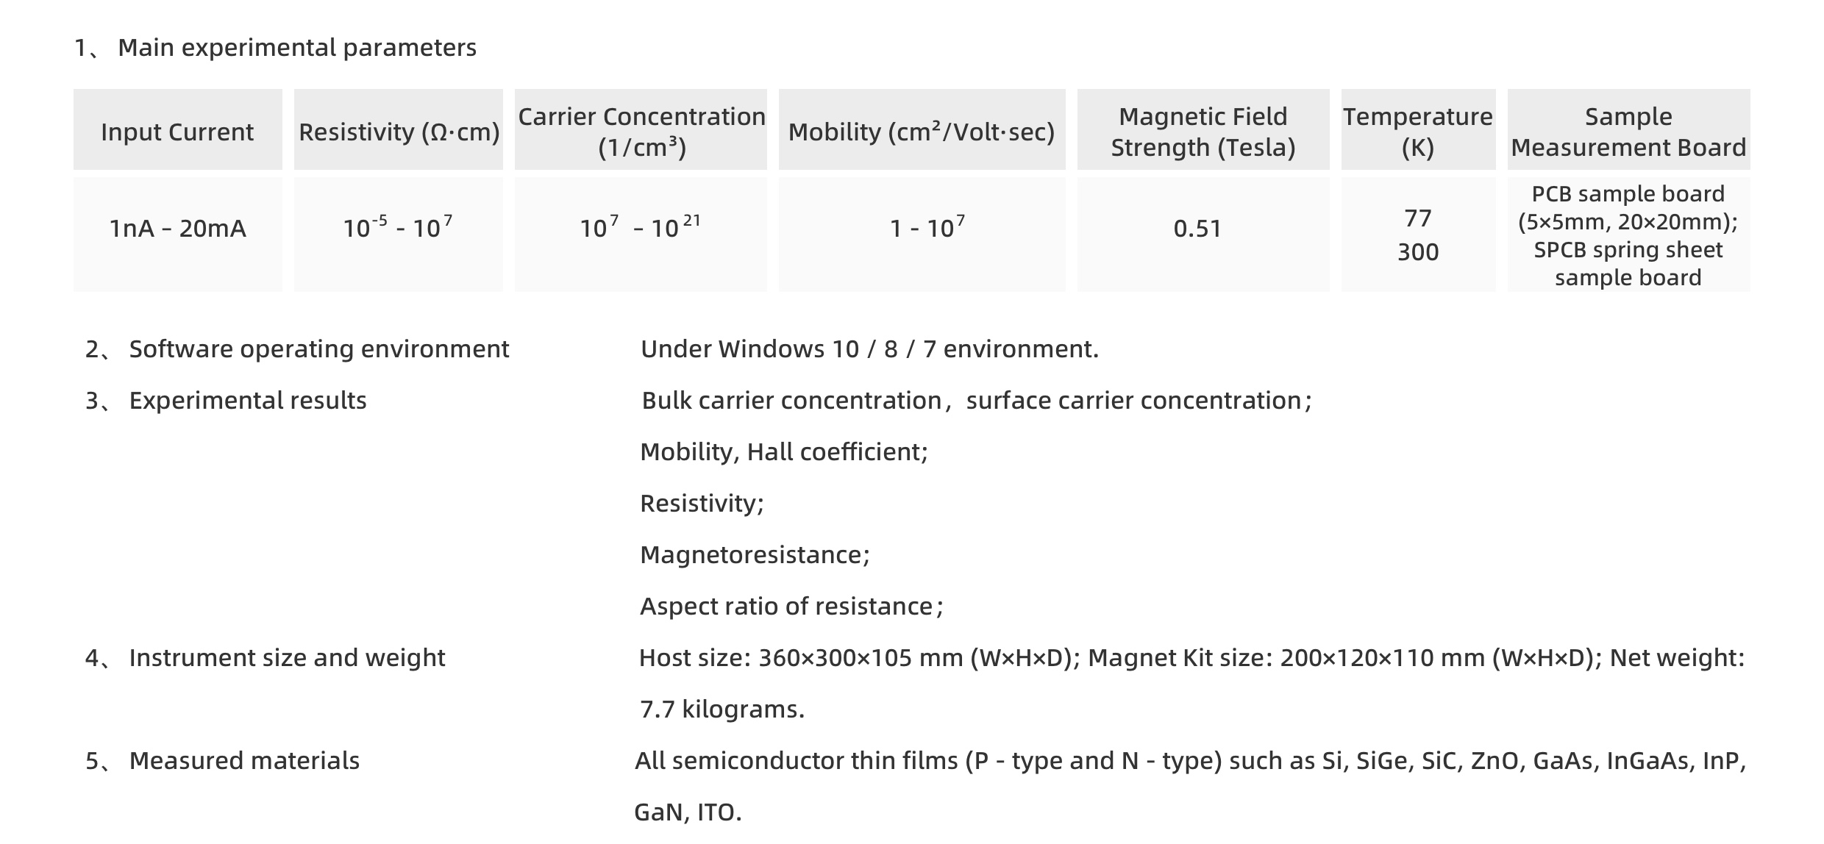The image size is (1824, 844).
Task: Click the "Instrument size and weight" label
Action: 287,658
